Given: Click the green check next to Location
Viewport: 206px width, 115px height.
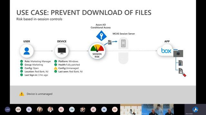Looking at the screenshot, I should pyautogui.click(x=22, y=71).
